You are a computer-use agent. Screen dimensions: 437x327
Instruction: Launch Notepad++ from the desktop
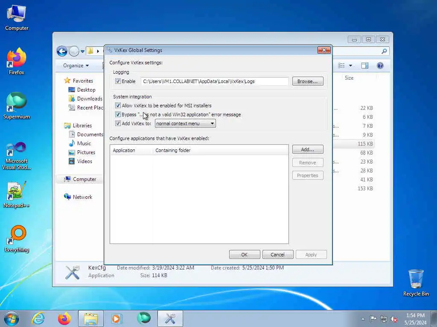[17, 195]
